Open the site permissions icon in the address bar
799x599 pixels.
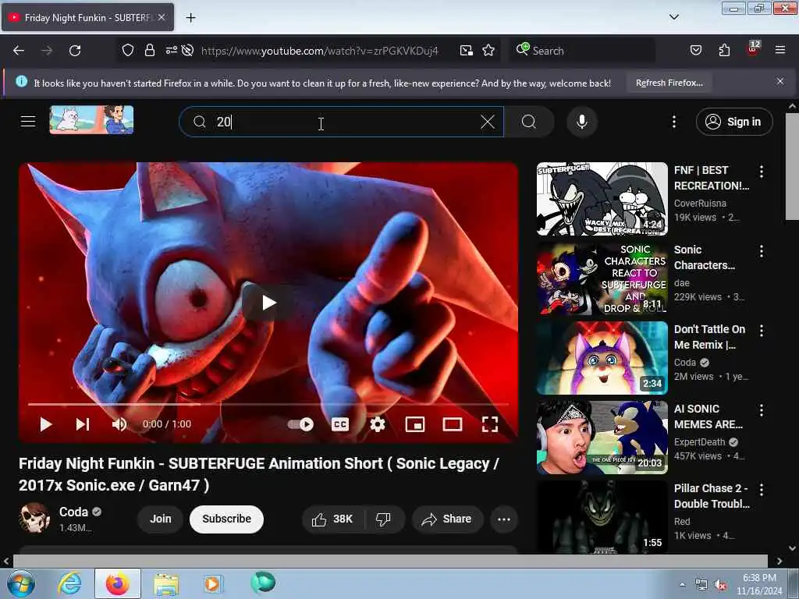click(171, 50)
